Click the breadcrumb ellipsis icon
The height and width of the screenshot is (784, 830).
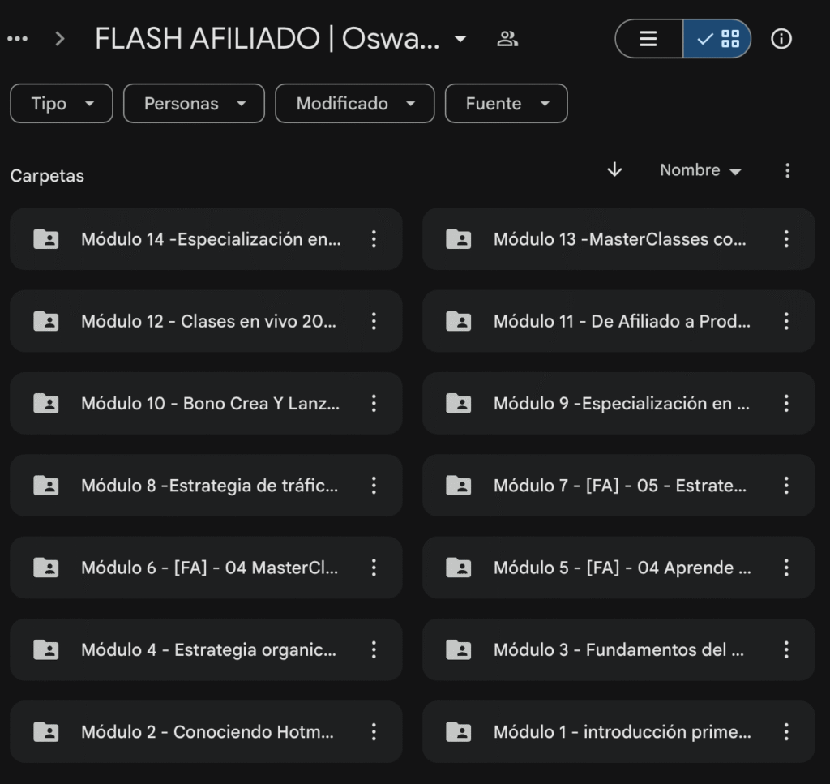(x=17, y=39)
